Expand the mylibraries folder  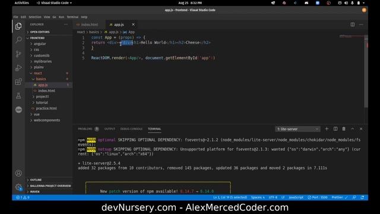click(49, 61)
